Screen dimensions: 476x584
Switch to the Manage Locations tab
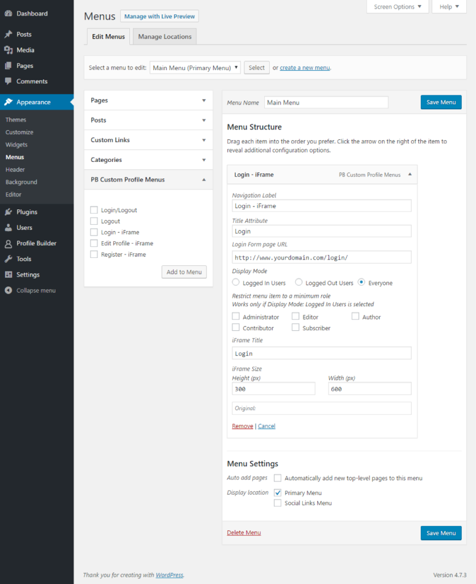coord(165,36)
